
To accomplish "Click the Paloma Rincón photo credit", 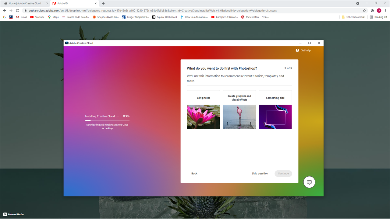I will pyautogui.click(x=16, y=214).
